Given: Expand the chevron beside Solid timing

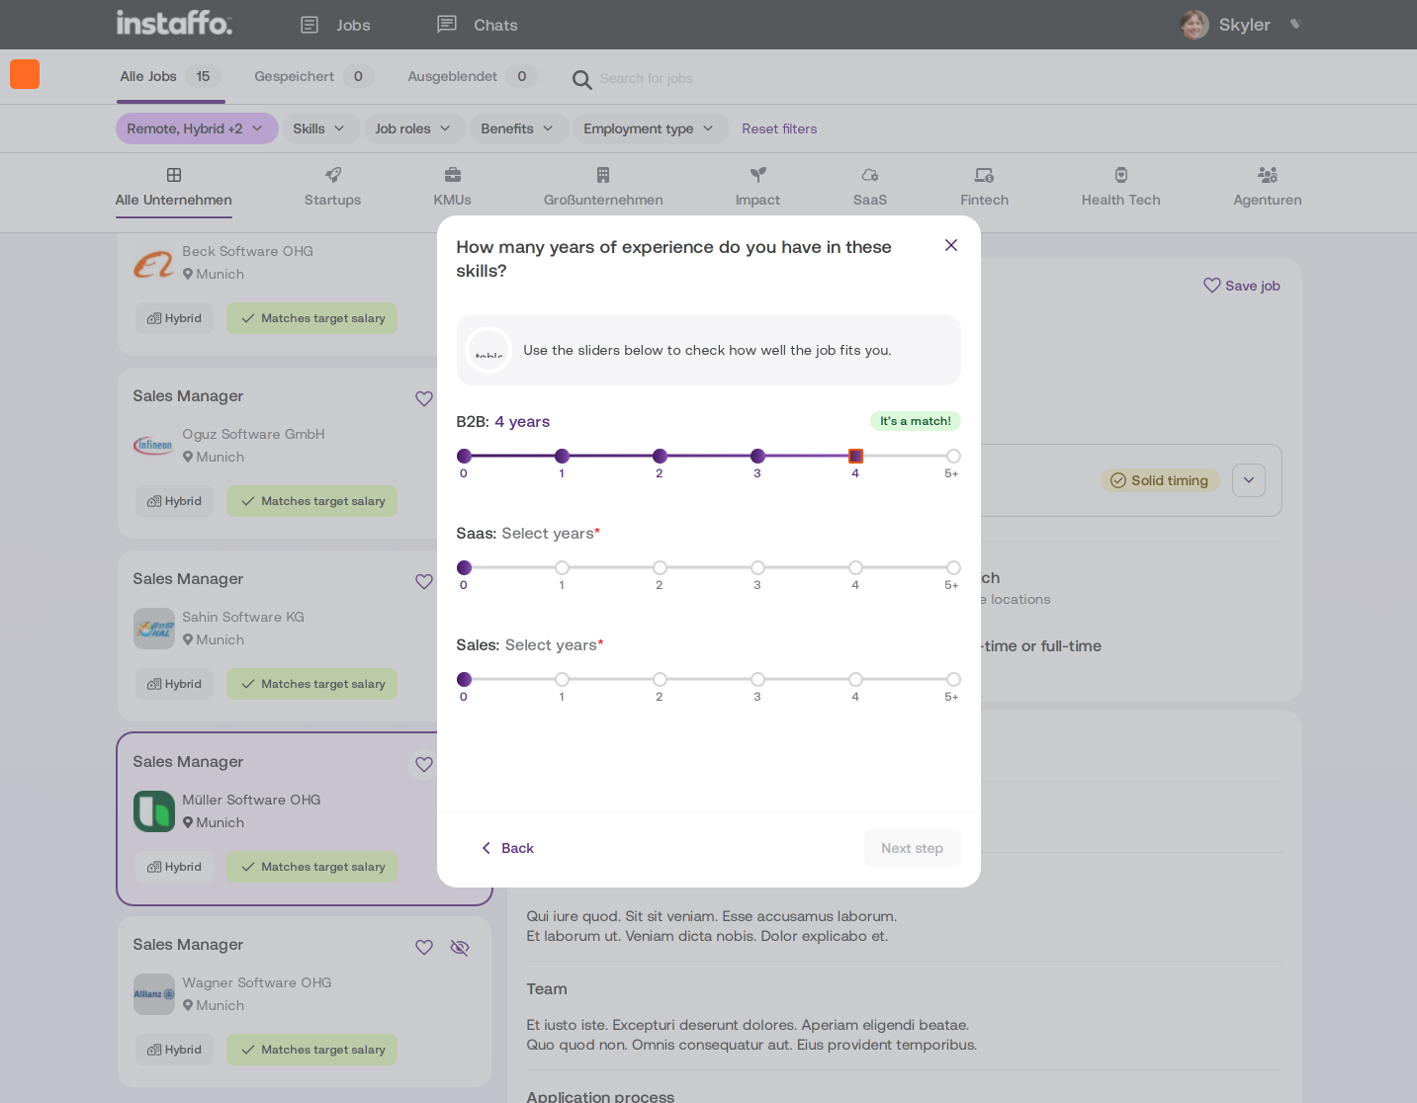Looking at the screenshot, I should (x=1249, y=480).
